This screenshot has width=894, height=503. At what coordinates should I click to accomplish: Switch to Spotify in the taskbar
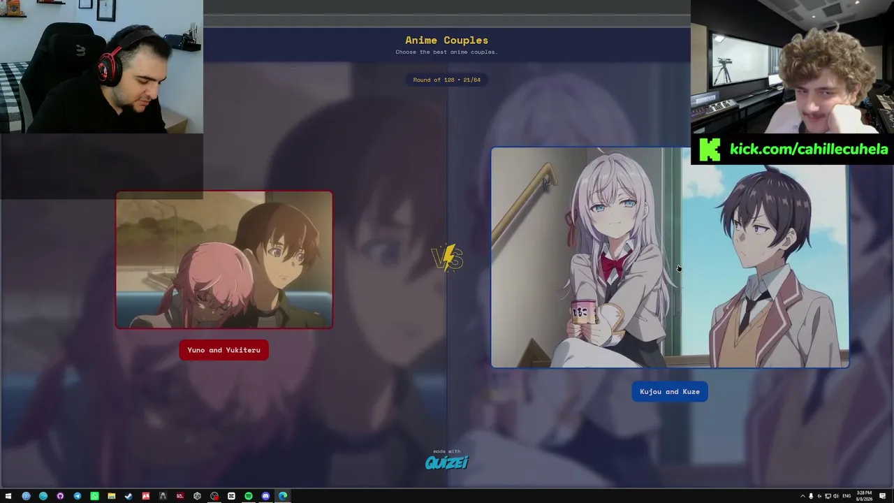(249, 496)
